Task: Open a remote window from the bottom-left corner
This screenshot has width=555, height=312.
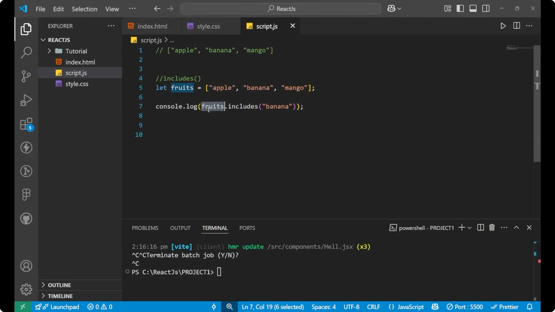Action: 23,307
